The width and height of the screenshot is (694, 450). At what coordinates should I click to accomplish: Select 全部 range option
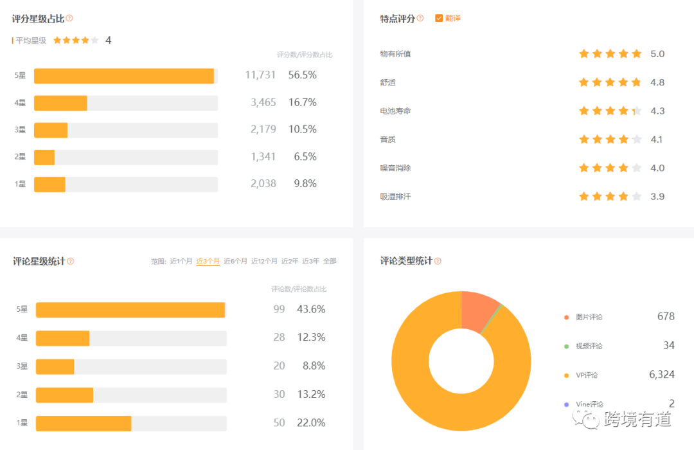pyautogui.click(x=330, y=261)
